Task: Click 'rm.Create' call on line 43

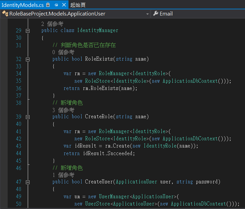Action: click(117, 146)
